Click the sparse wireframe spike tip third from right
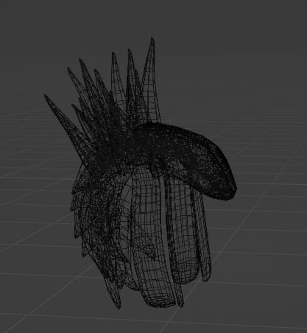Viewport: 307px width, 333px height. pyautogui.click(x=113, y=54)
